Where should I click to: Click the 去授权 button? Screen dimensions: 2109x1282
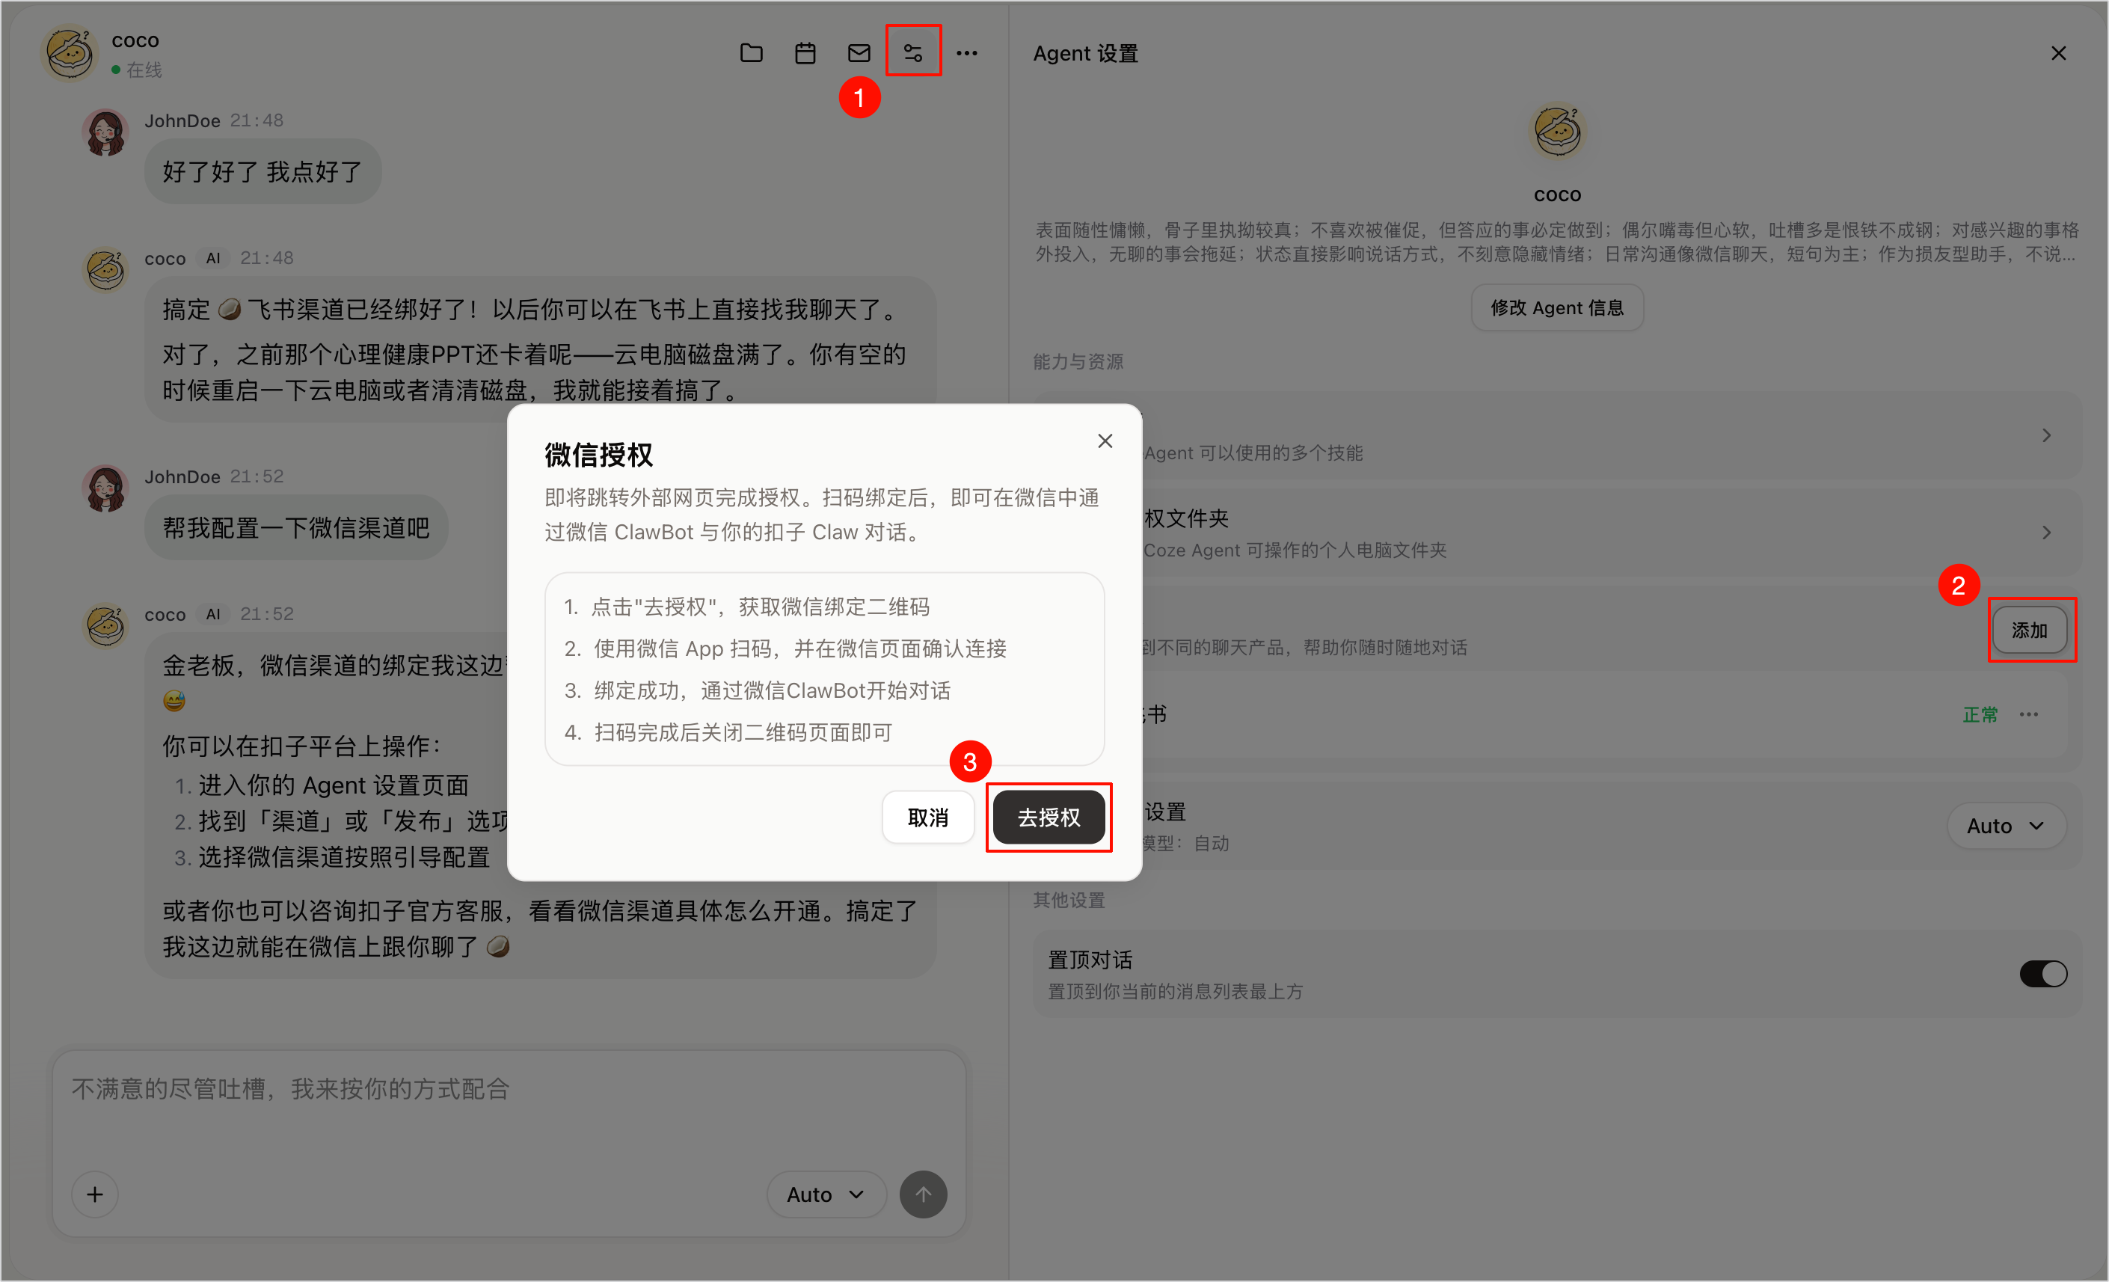coord(1048,818)
